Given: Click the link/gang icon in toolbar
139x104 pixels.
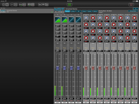Looking at the screenshot, I should click(43, 5).
